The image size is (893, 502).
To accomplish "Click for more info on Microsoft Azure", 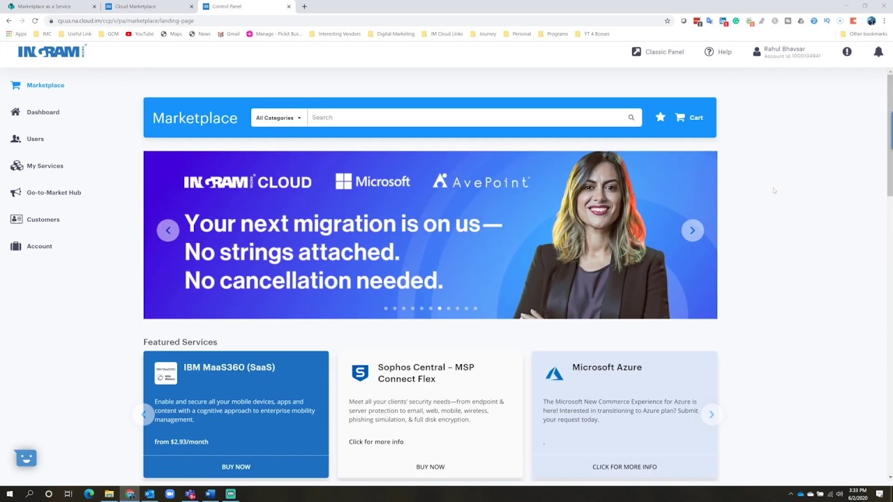I will (x=624, y=467).
